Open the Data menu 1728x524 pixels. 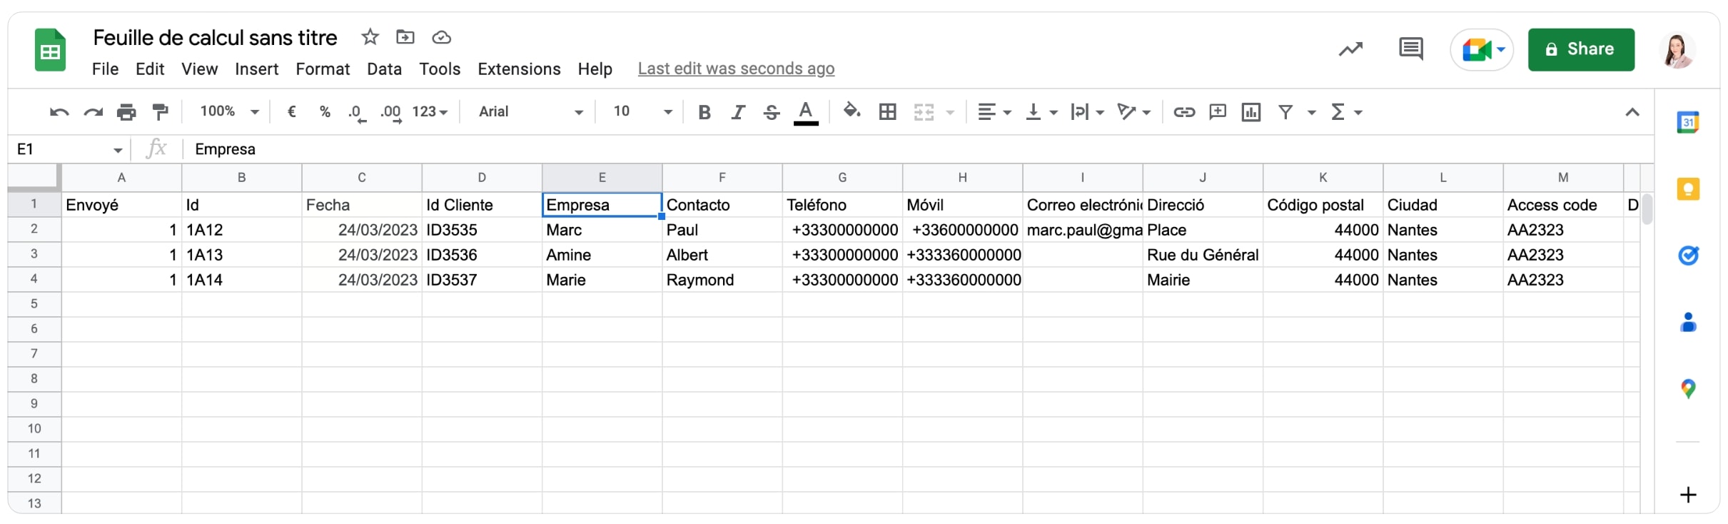point(384,69)
